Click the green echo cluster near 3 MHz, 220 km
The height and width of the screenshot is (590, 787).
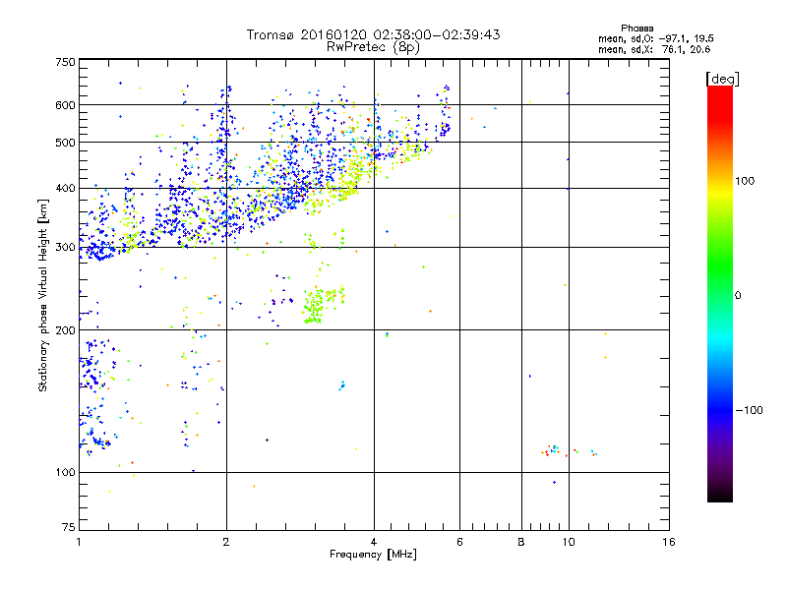click(315, 307)
